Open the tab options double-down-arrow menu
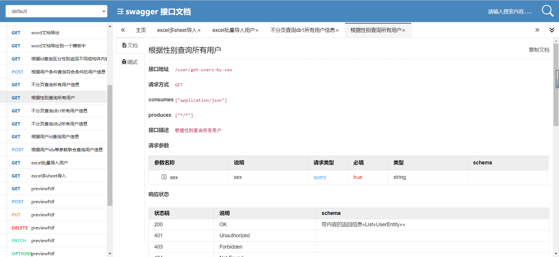This screenshot has height=257, width=559. [552, 30]
